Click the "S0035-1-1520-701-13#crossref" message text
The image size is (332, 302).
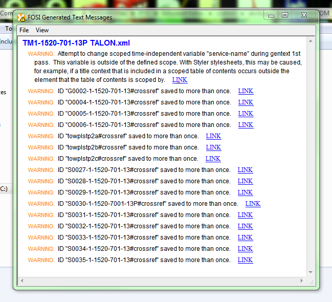click(144, 260)
